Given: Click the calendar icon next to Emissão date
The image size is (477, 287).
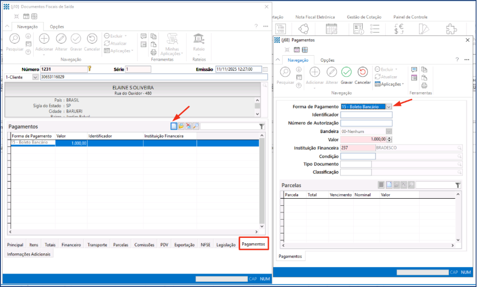Looking at the screenshot, I should tap(265, 70).
